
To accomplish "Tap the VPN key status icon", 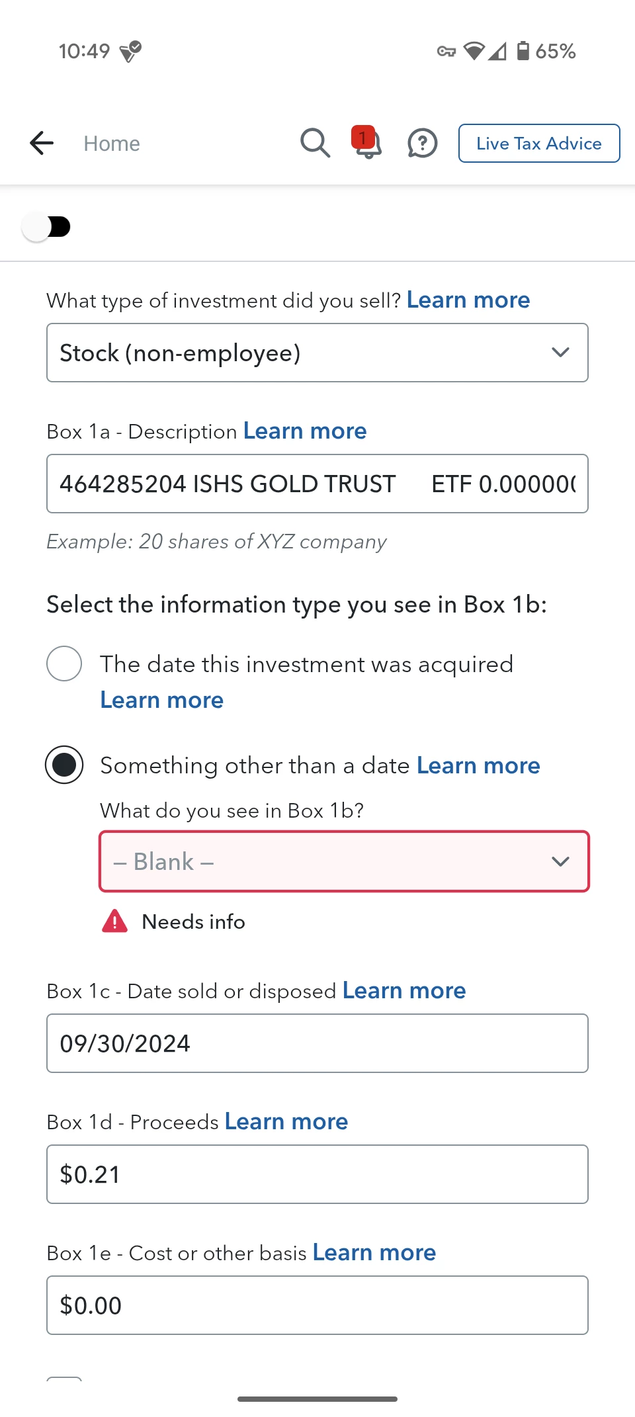I will coord(446,51).
